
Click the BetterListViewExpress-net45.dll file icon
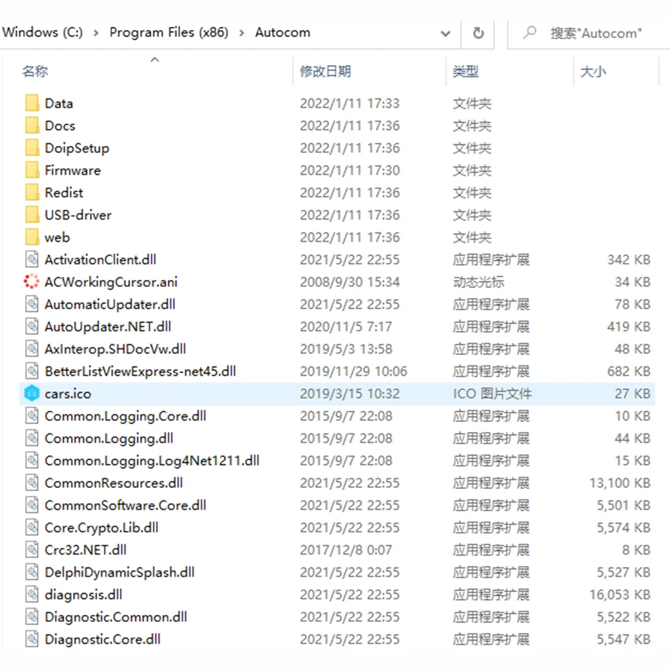[32, 371]
